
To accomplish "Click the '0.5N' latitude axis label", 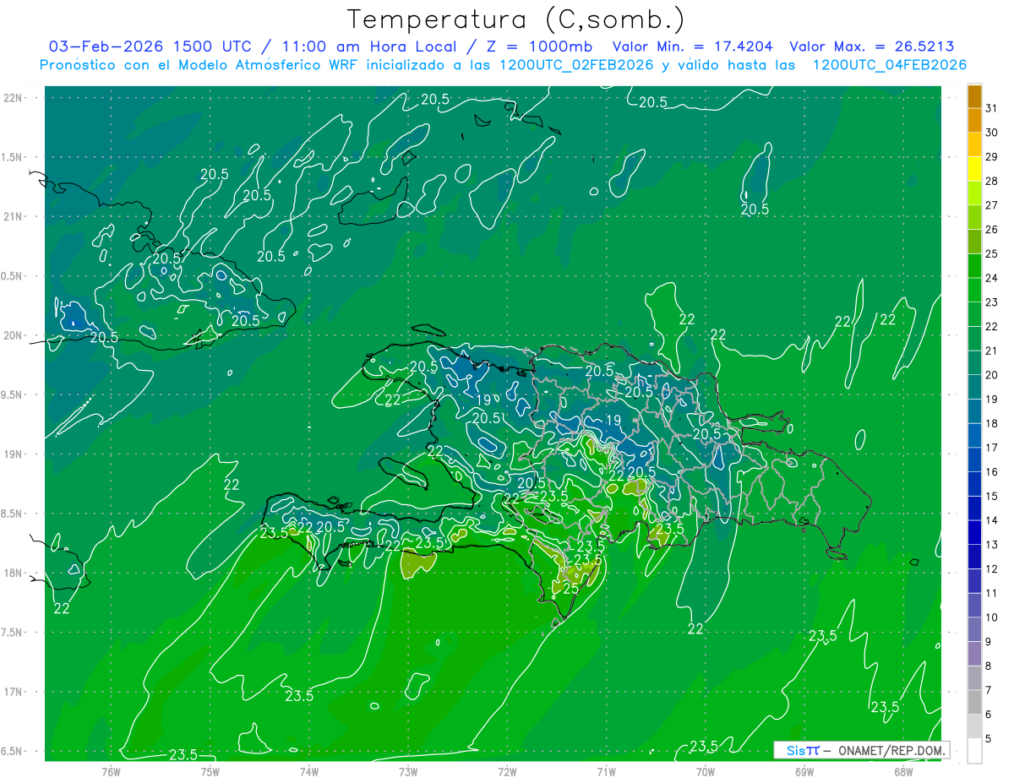I will [12, 276].
